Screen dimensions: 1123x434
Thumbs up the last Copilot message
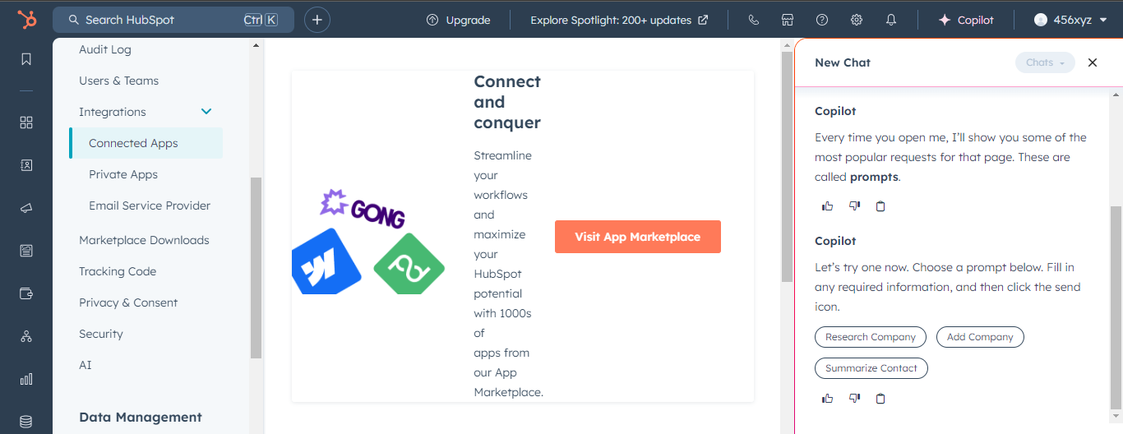[828, 399]
